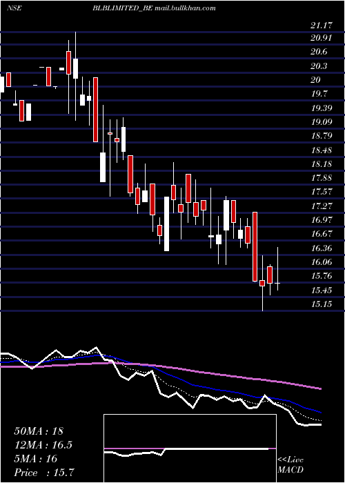Click the 20.91 price axis label
345x483 pixels.
click(x=323, y=38)
